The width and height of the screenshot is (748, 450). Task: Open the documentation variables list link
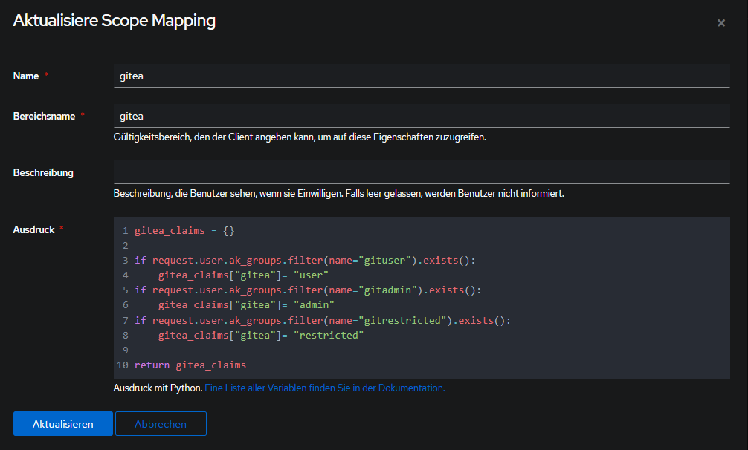coord(324,388)
